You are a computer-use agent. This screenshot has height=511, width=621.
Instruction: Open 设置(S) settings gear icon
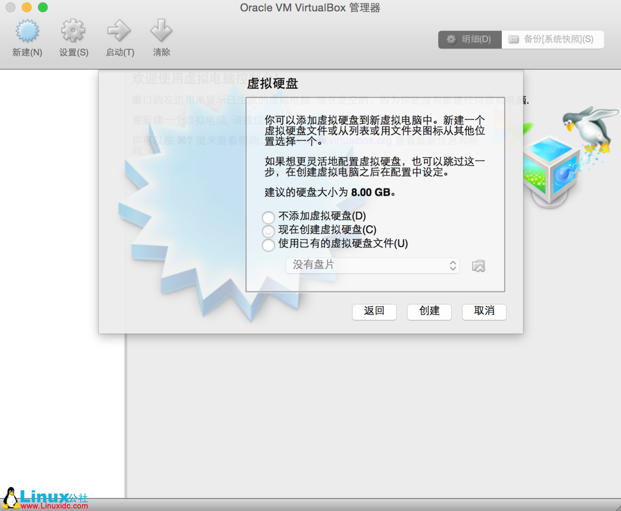tap(73, 31)
